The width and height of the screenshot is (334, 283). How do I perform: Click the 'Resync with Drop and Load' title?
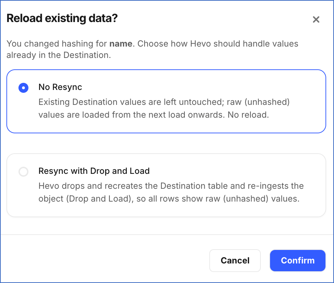pyautogui.click(x=94, y=171)
